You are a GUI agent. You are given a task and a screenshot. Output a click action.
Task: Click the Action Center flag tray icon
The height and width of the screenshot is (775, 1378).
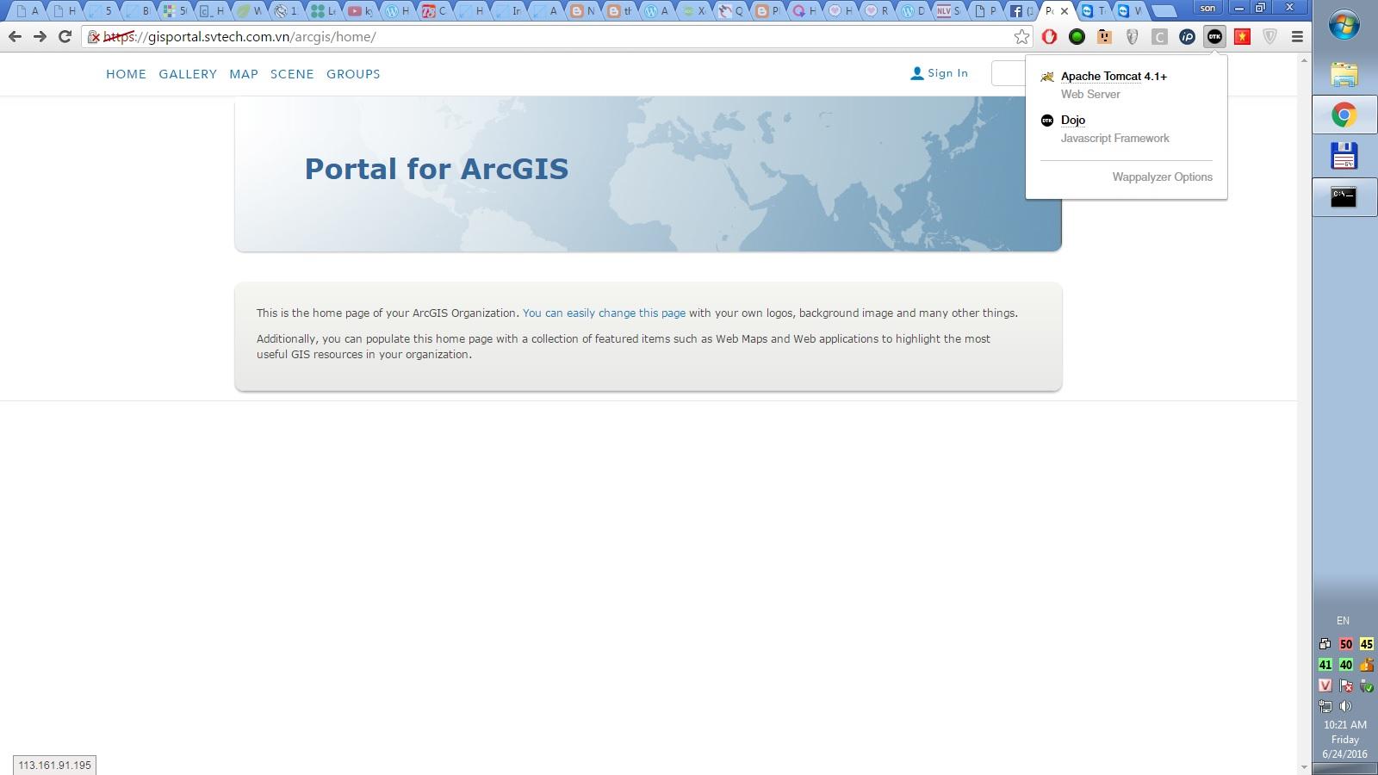(1346, 685)
